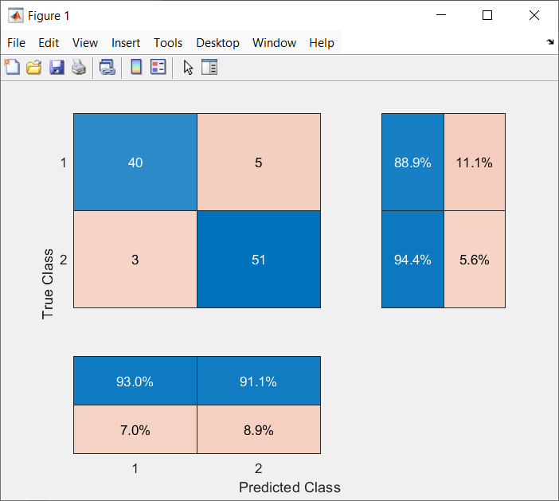Click Predicted Class tick label 2
The height and width of the screenshot is (501, 559).
[x=259, y=468]
